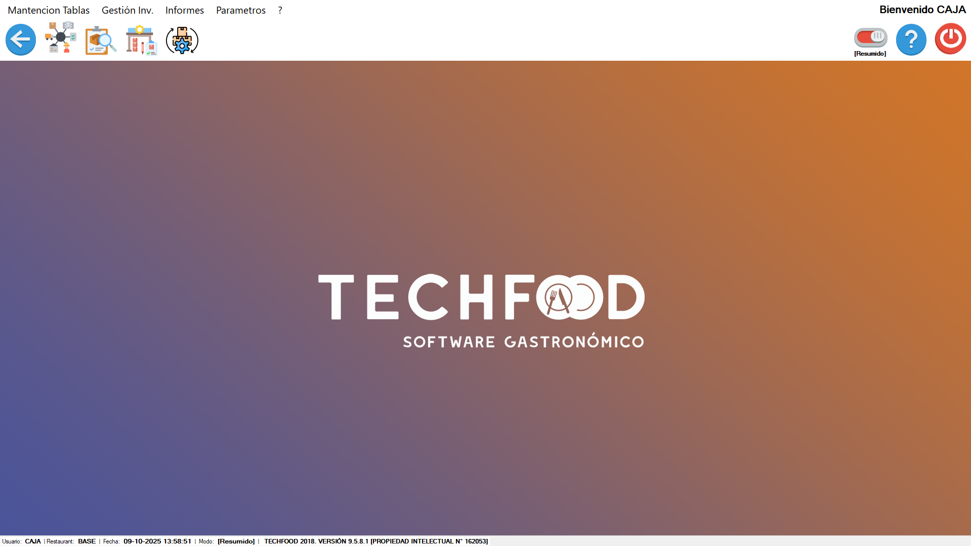Click the red power exit button
Viewport: 971px width, 546px height.
coord(950,39)
